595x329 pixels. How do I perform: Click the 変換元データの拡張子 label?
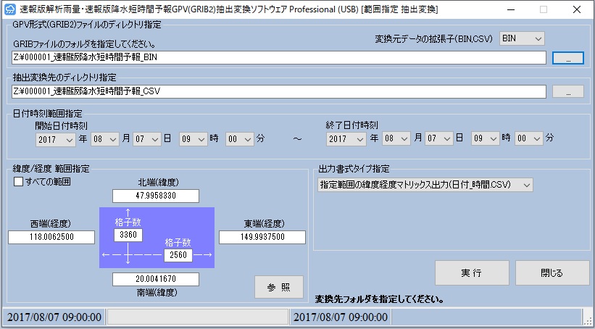click(433, 38)
